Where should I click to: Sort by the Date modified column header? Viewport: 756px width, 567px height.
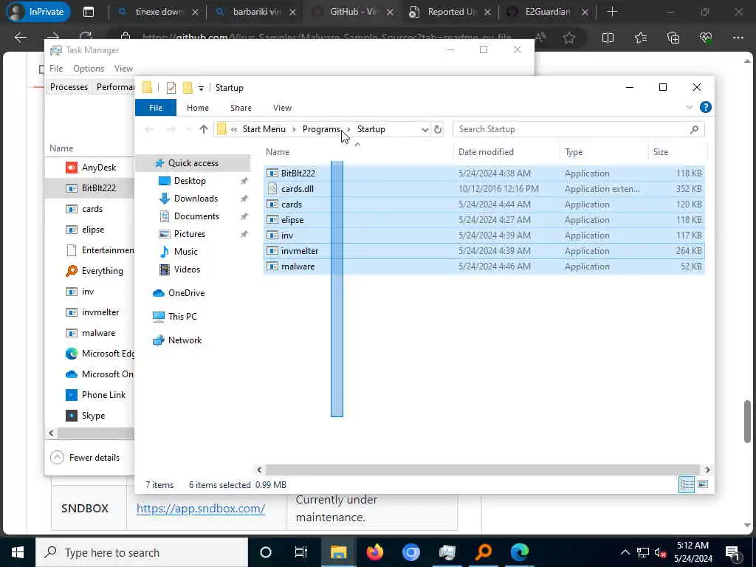[x=486, y=152]
